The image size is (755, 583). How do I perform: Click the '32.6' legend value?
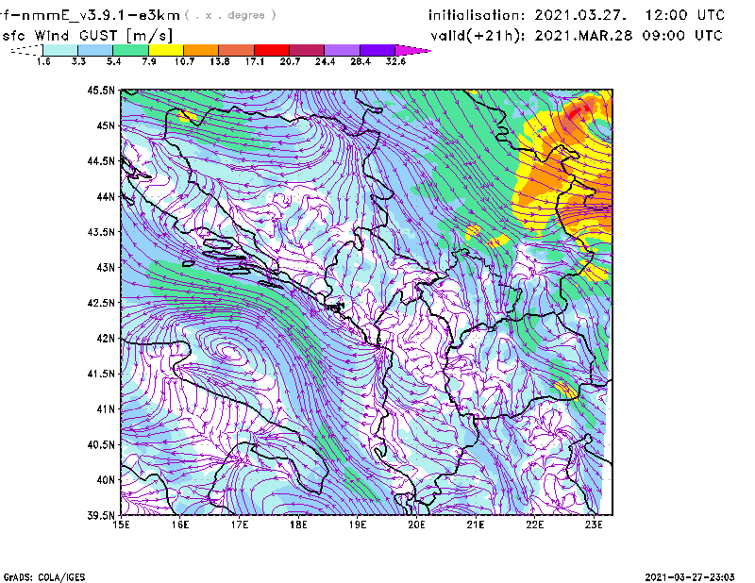click(x=395, y=61)
